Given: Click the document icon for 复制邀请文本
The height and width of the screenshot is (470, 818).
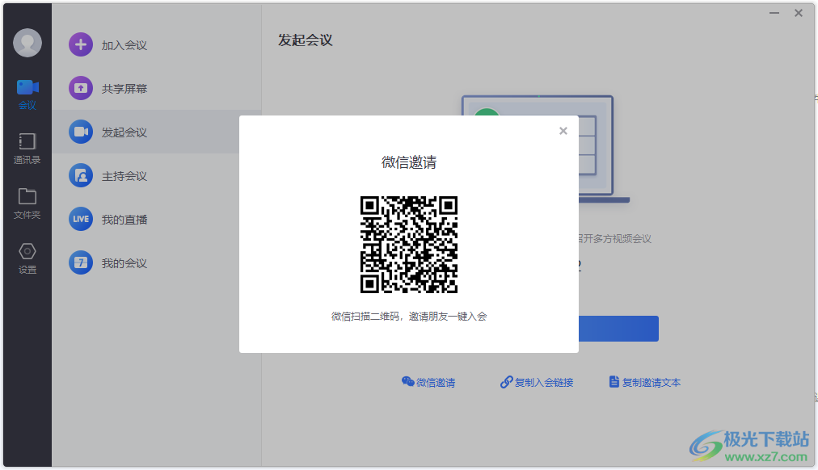Looking at the screenshot, I should coord(614,381).
